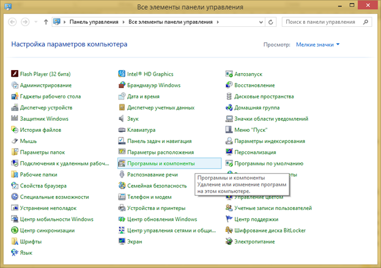Click the История файлов icon
The width and height of the screenshot is (381, 268).
point(15,129)
